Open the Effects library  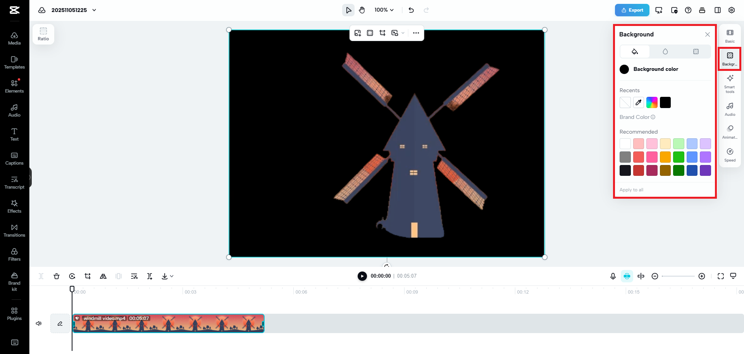coord(14,206)
